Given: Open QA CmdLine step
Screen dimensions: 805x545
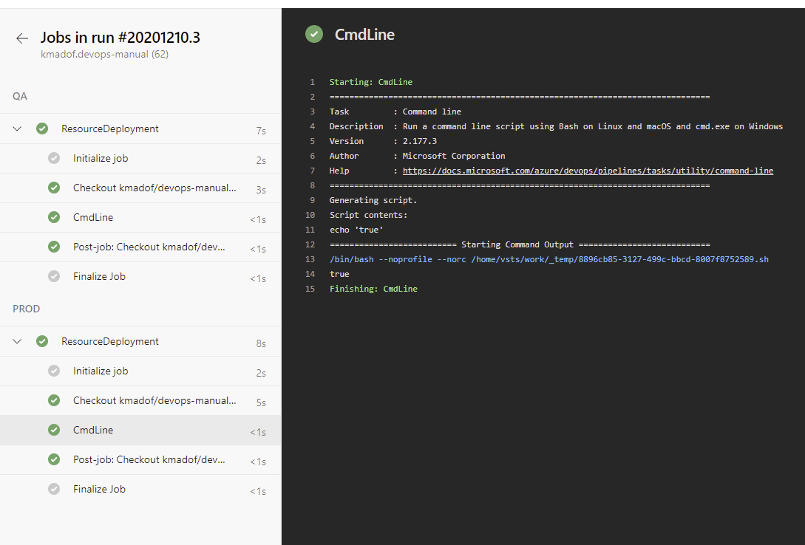Looking at the screenshot, I should tap(140, 217).
